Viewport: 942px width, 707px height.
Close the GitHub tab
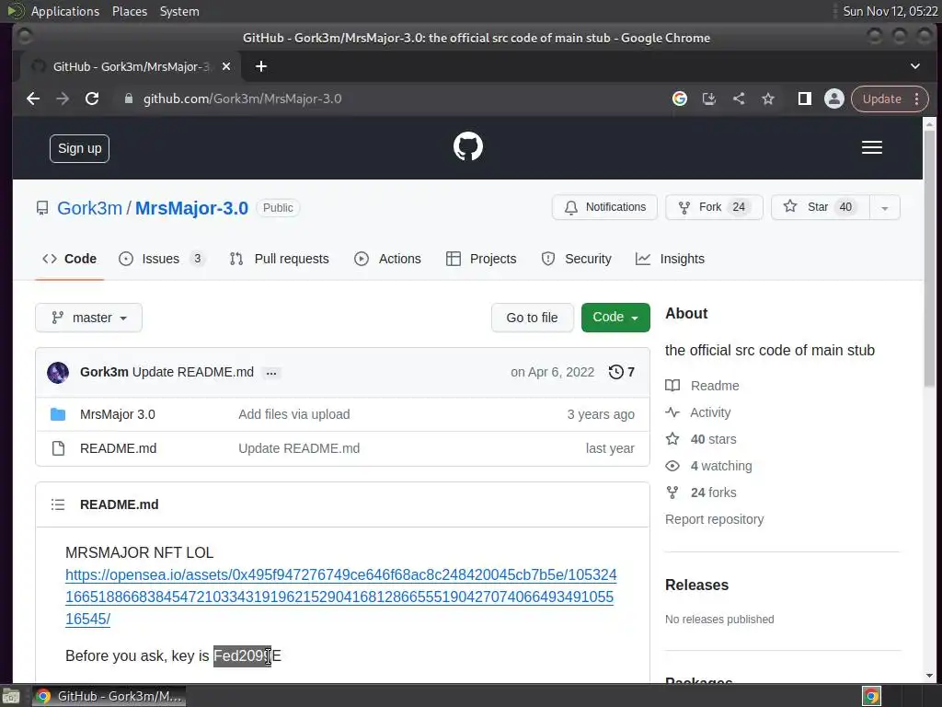(226, 66)
